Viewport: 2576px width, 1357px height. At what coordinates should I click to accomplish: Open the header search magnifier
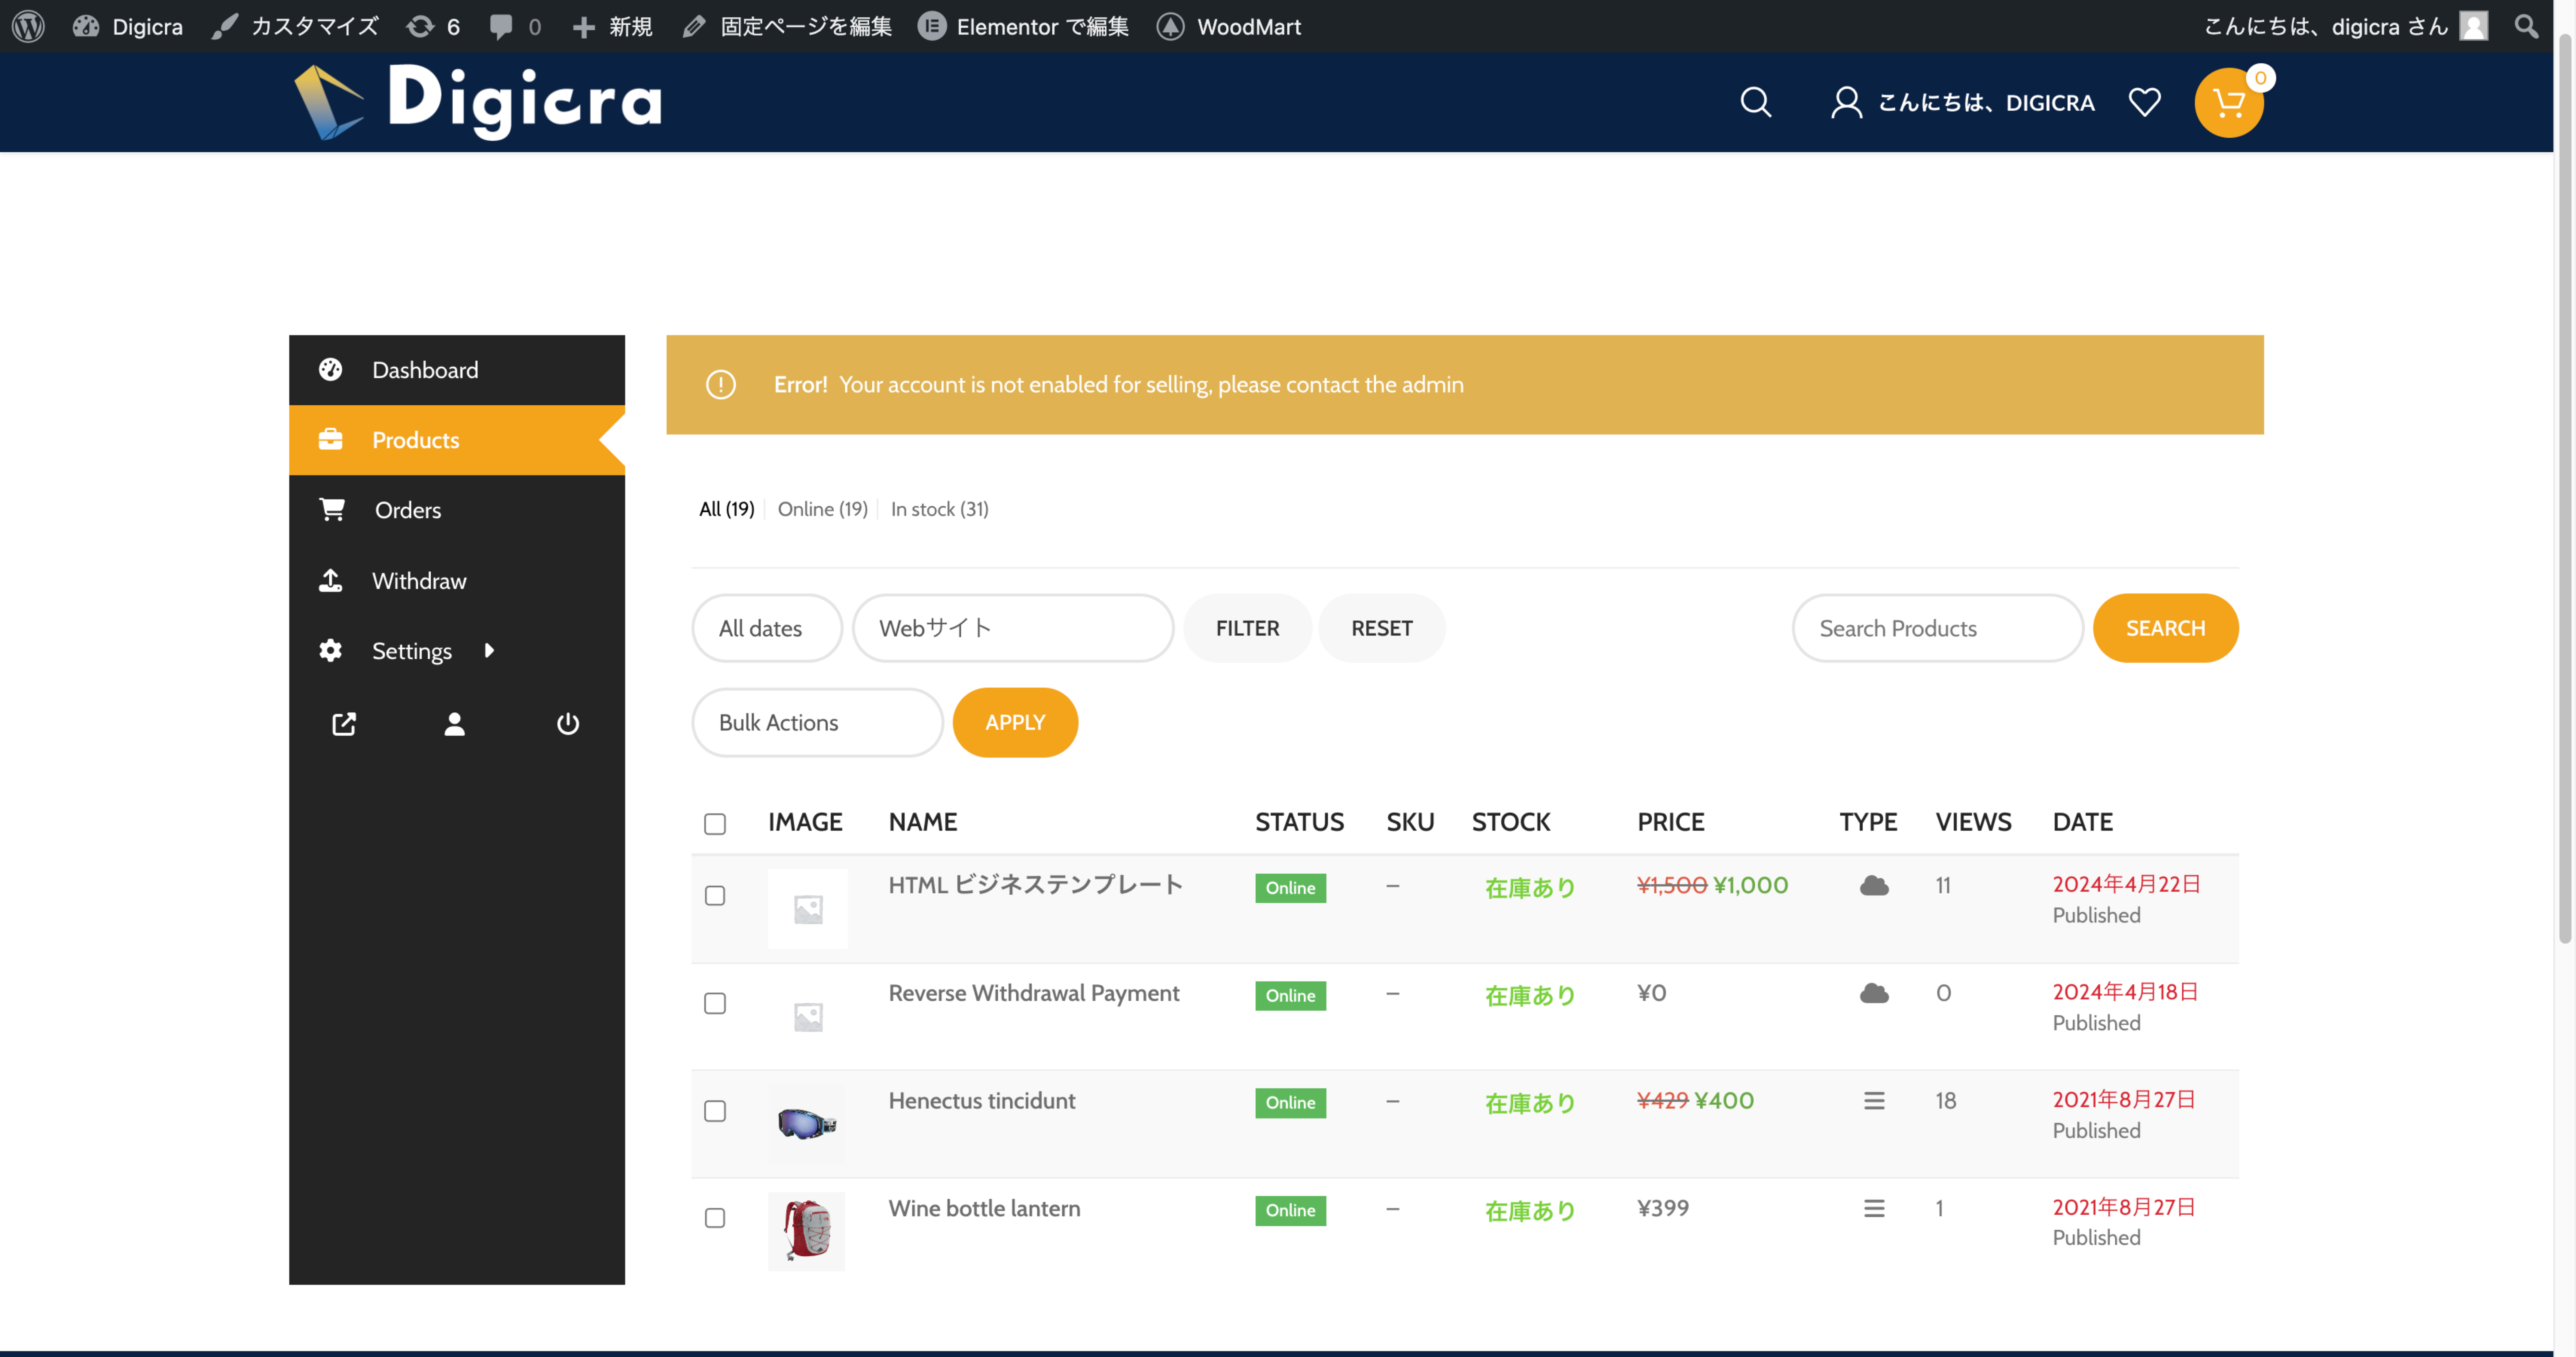point(1756,102)
